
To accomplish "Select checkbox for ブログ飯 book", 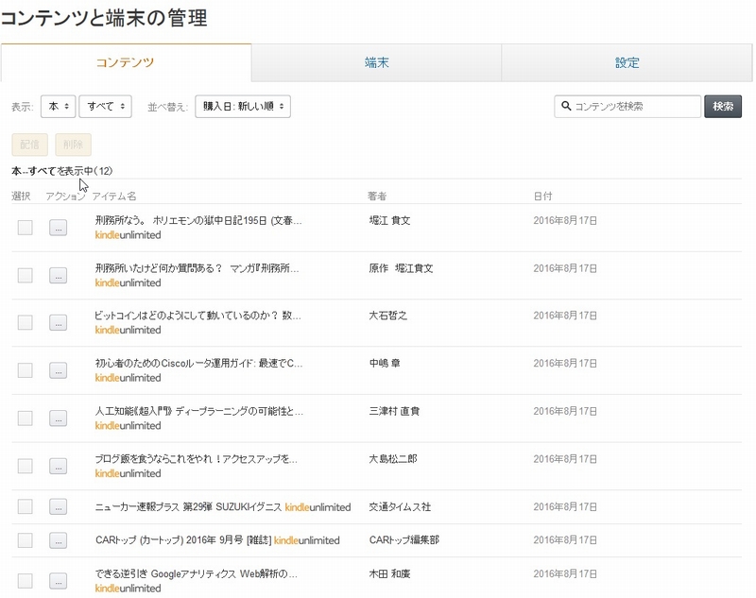I will (x=26, y=466).
